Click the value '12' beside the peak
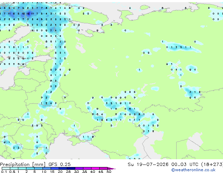This screenshot has height=173, width=223. point(23,14)
